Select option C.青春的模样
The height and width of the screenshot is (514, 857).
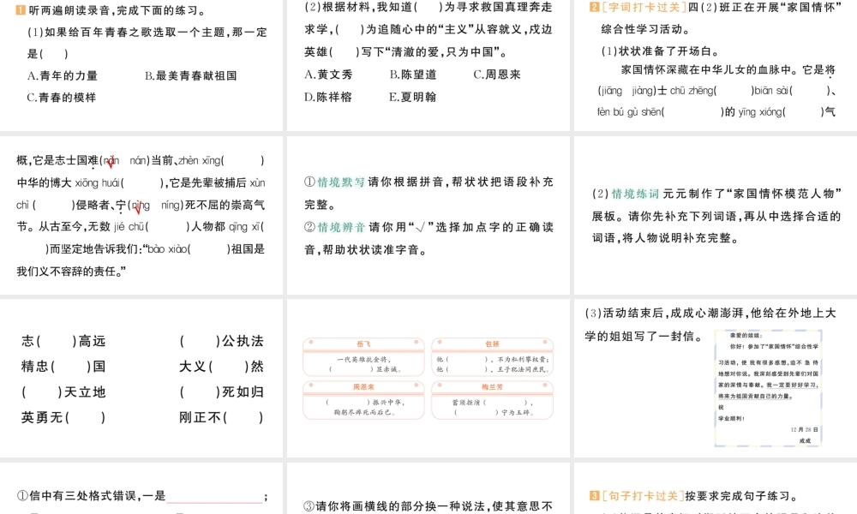61,98
